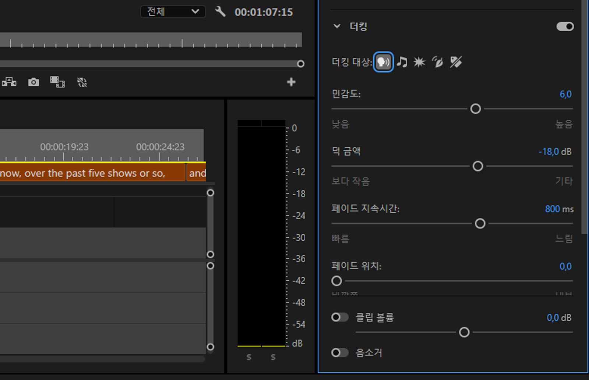
Task: Click the Essential Sound panel vertical scrollbar
Action: tap(585, 116)
